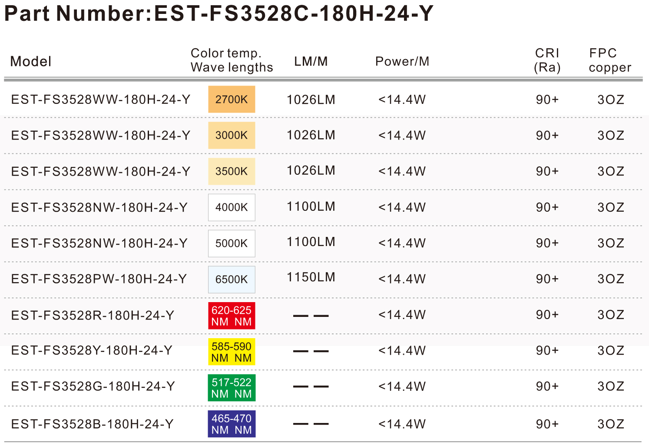Image resolution: width=649 pixels, height=446 pixels.
Task: Click the red 620-625 NM swatch
Action: [x=232, y=316]
